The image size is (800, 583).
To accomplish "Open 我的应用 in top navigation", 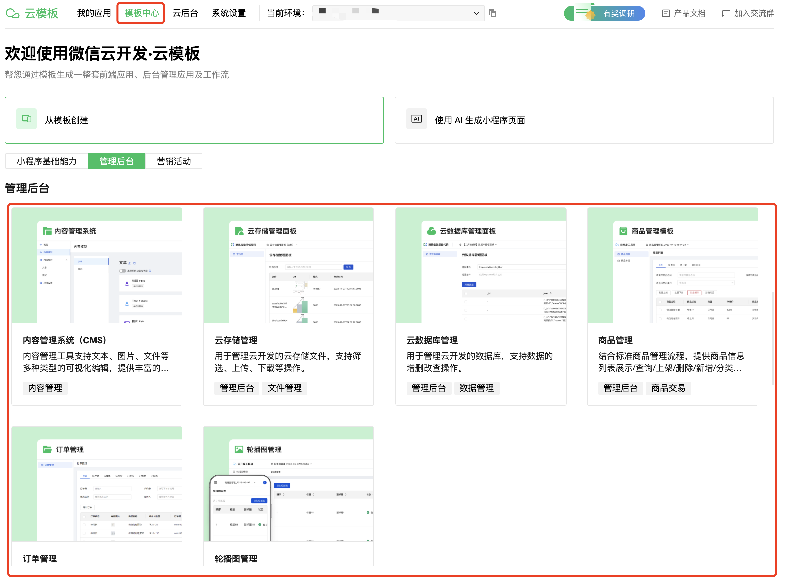I will pyautogui.click(x=94, y=13).
